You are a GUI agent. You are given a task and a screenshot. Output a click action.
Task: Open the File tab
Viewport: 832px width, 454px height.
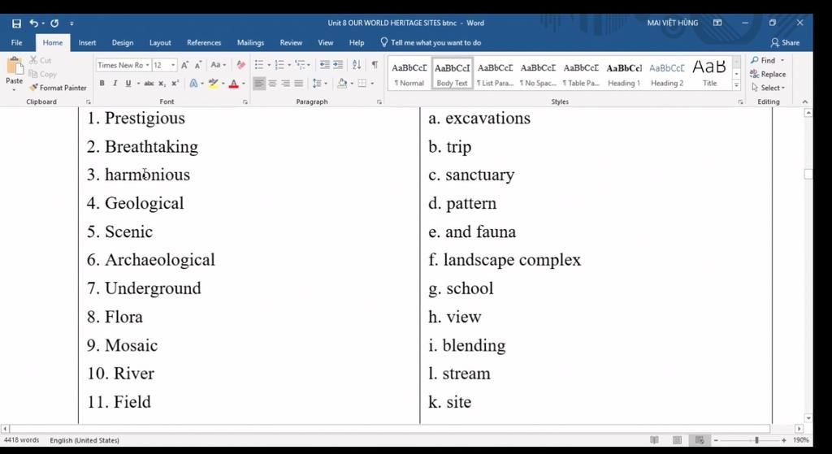[x=17, y=42]
